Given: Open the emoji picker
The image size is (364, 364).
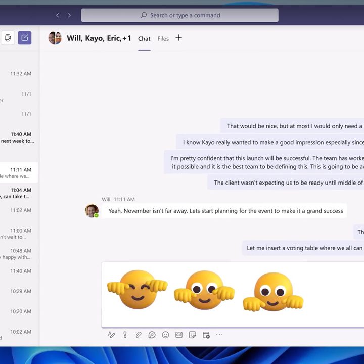Looking at the screenshot, I should point(165,335).
